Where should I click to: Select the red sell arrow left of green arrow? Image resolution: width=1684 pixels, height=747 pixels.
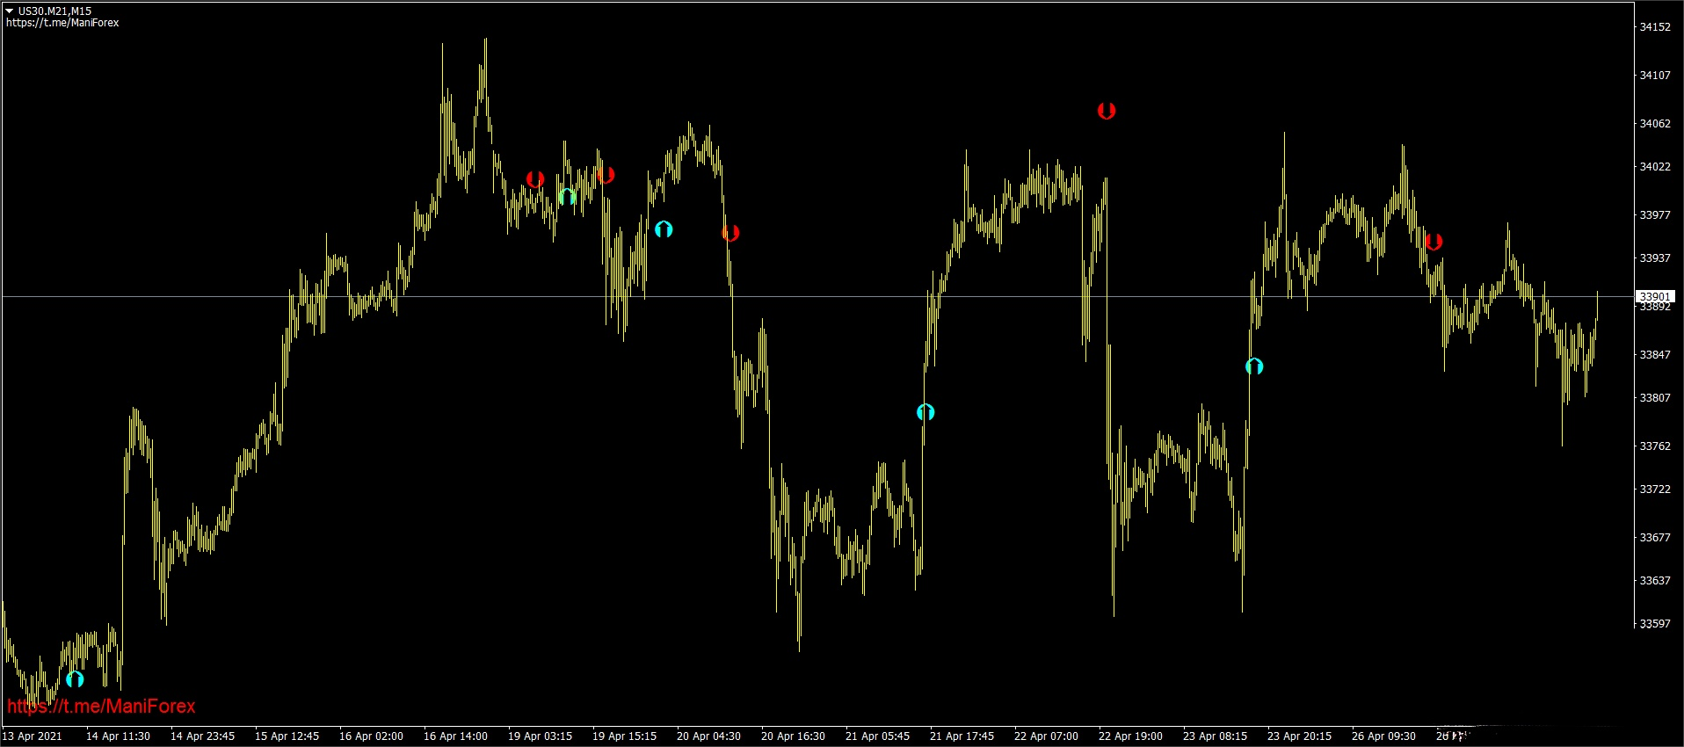535,179
